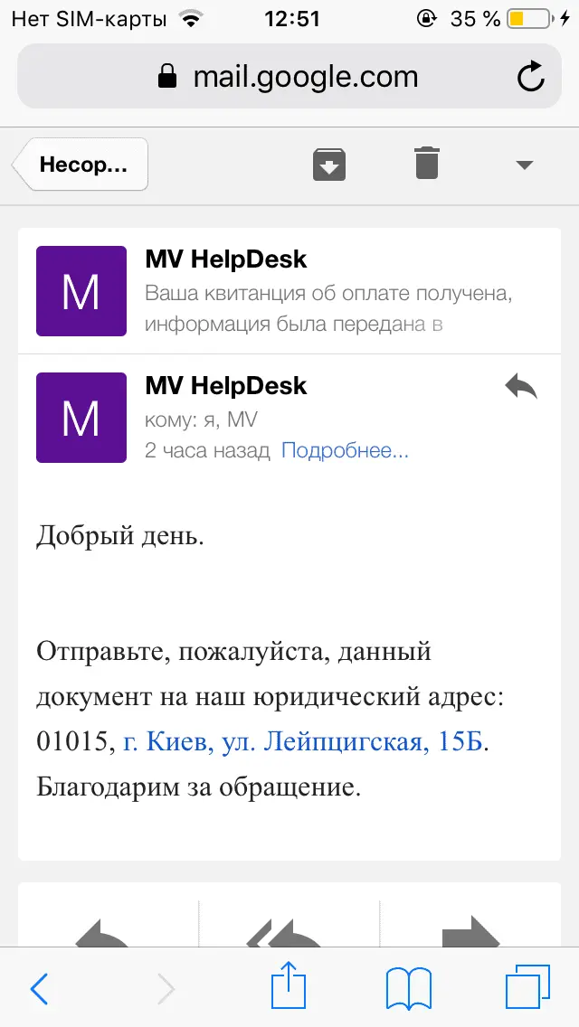
Task: Open the more actions dropdown arrow
Action: 524,165
